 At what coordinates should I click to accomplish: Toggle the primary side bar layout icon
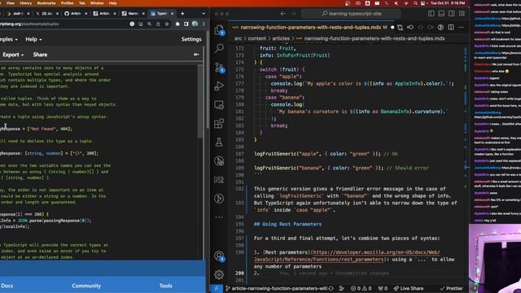tap(431, 14)
